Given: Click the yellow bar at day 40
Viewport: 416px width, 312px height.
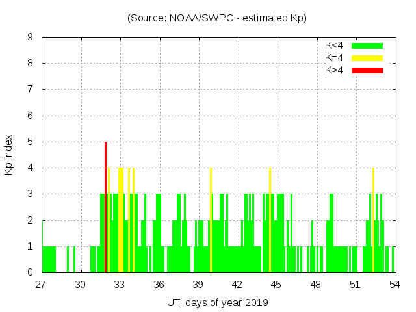Looking at the screenshot, I should pos(211,221).
